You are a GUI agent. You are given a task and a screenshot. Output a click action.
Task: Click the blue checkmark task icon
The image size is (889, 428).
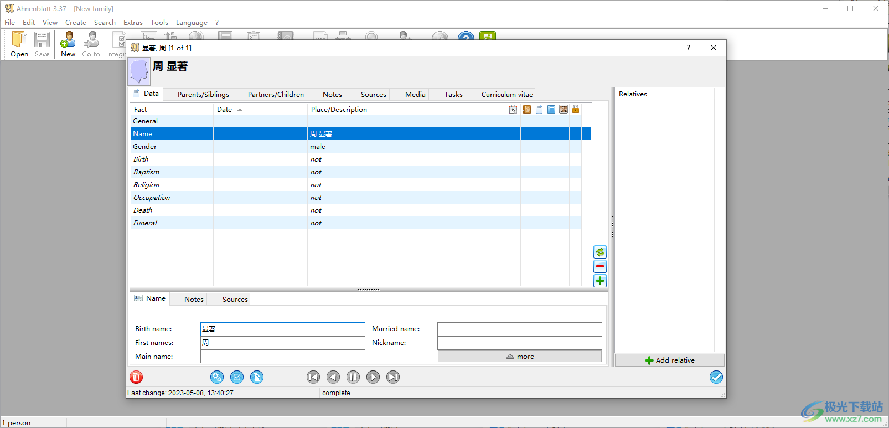pyautogui.click(x=237, y=377)
